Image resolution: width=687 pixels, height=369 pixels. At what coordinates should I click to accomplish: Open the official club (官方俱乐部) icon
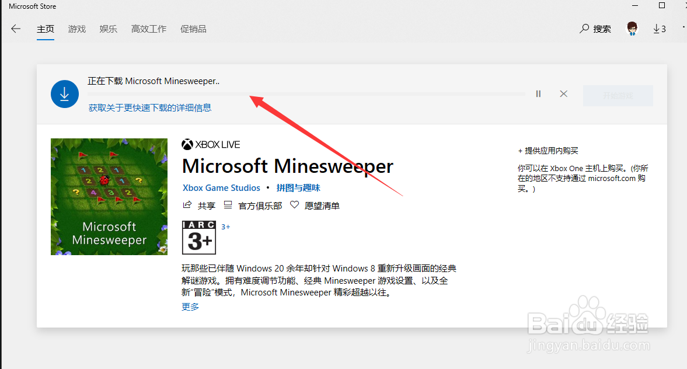(x=227, y=205)
